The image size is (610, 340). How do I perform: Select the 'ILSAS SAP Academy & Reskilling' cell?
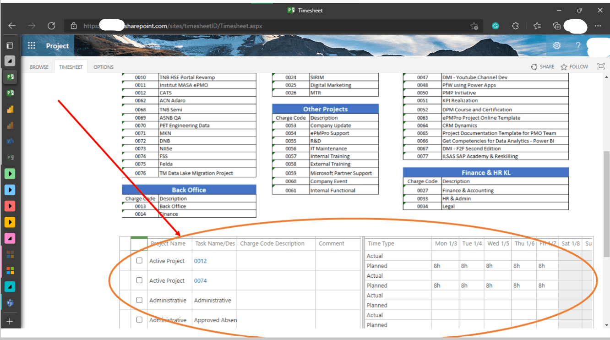click(x=505, y=156)
